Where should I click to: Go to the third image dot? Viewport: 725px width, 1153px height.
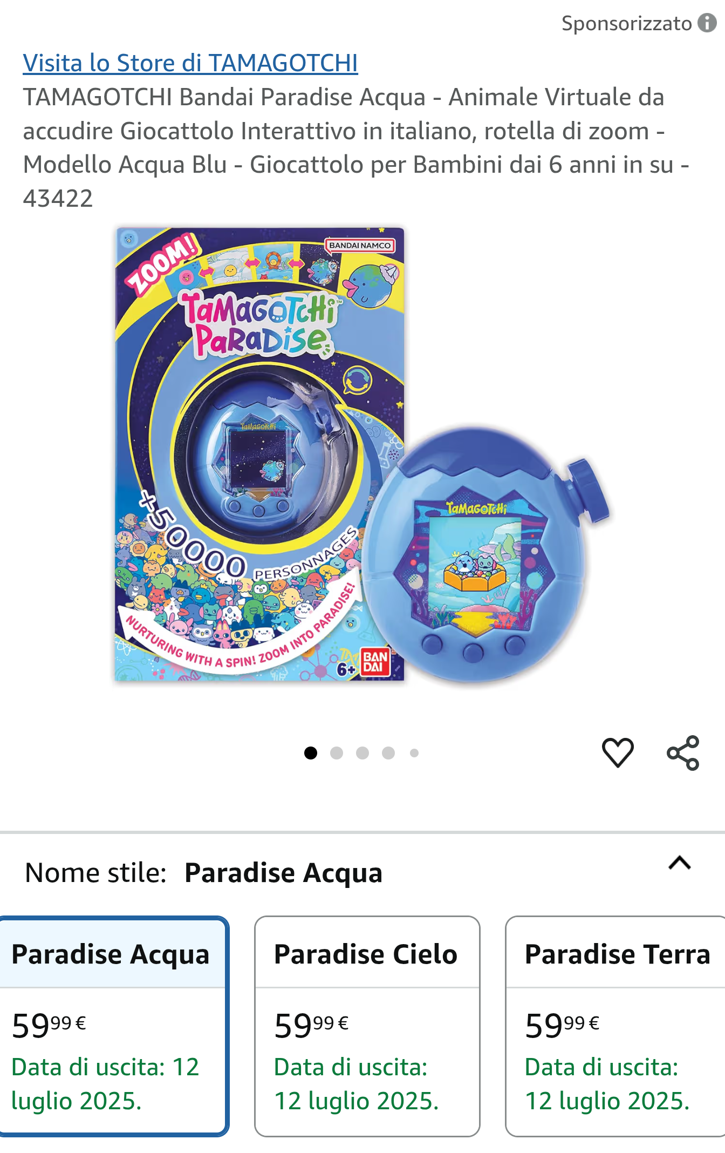pyautogui.click(x=362, y=753)
